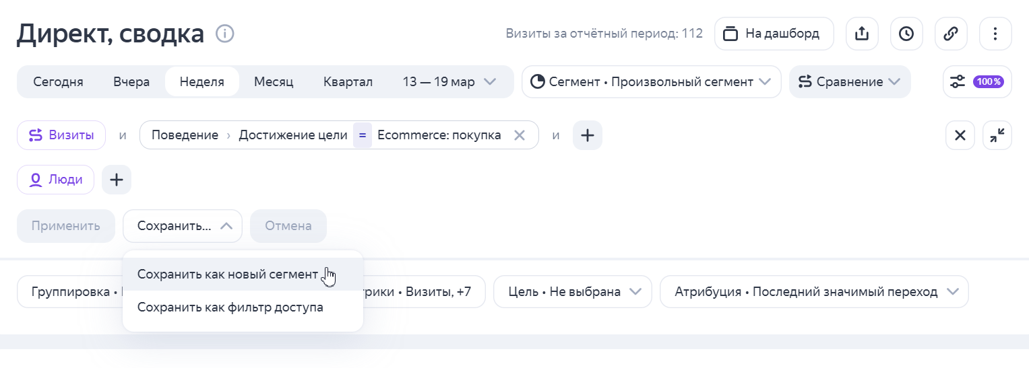Clear the segment with X button

tap(960, 135)
